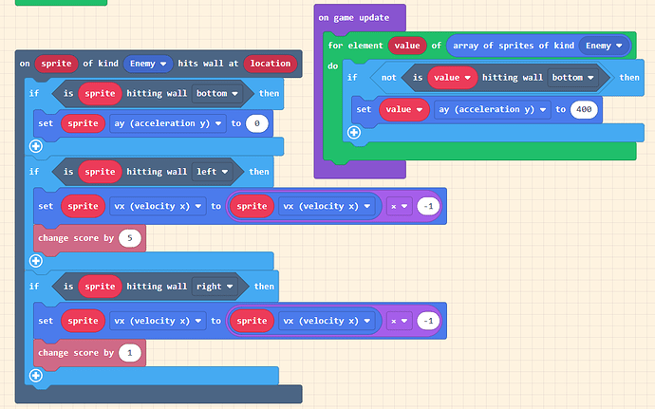Open value variable dropdown in set block
This screenshot has width=655, height=409.
click(404, 109)
